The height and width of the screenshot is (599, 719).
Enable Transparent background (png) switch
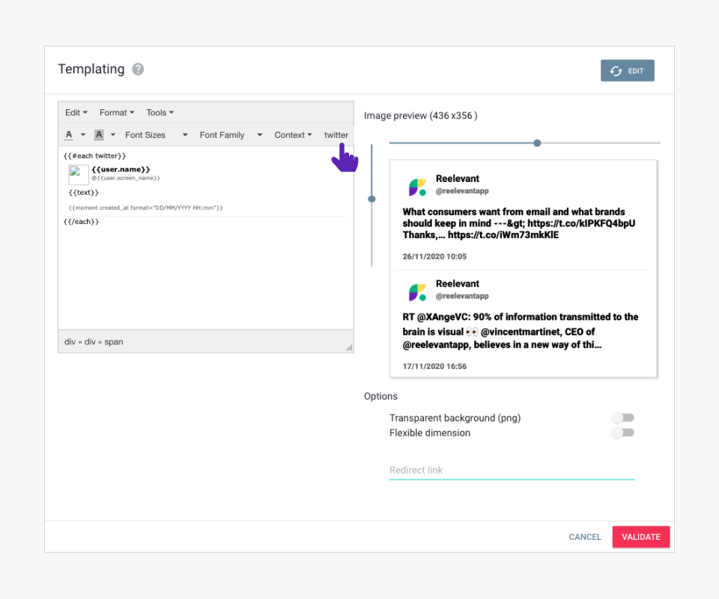622,418
